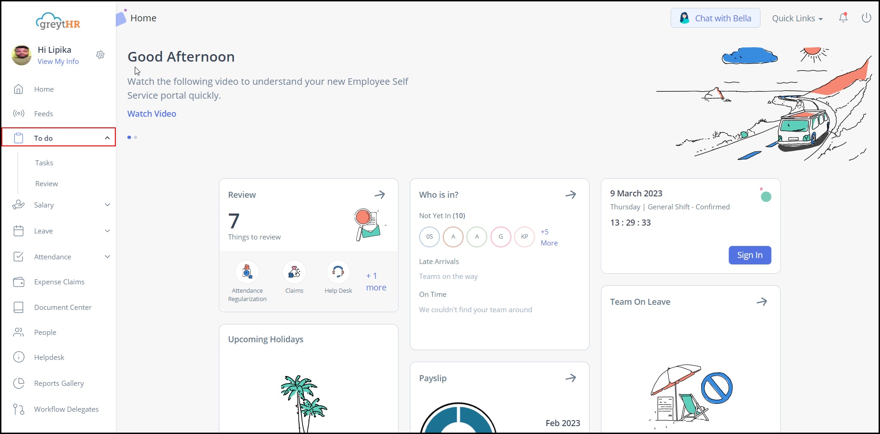Open the Quick Links dropdown
Image resolution: width=880 pixels, height=434 pixels.
tap(797, 18)
